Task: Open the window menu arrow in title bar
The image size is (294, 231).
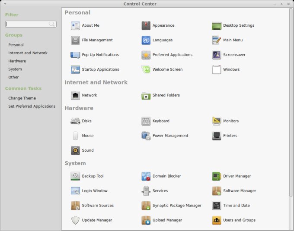Action: (5, 4)
